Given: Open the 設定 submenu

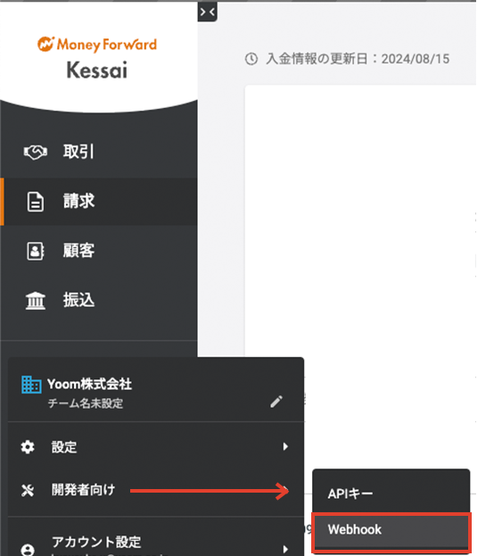Looking at the screenshot, I should coord(156,447).
